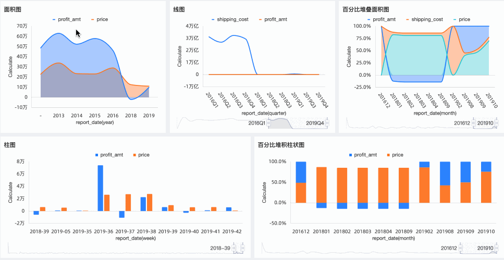Click report_date(quarter) axis title
504x260 pixels.
point(264,113)
